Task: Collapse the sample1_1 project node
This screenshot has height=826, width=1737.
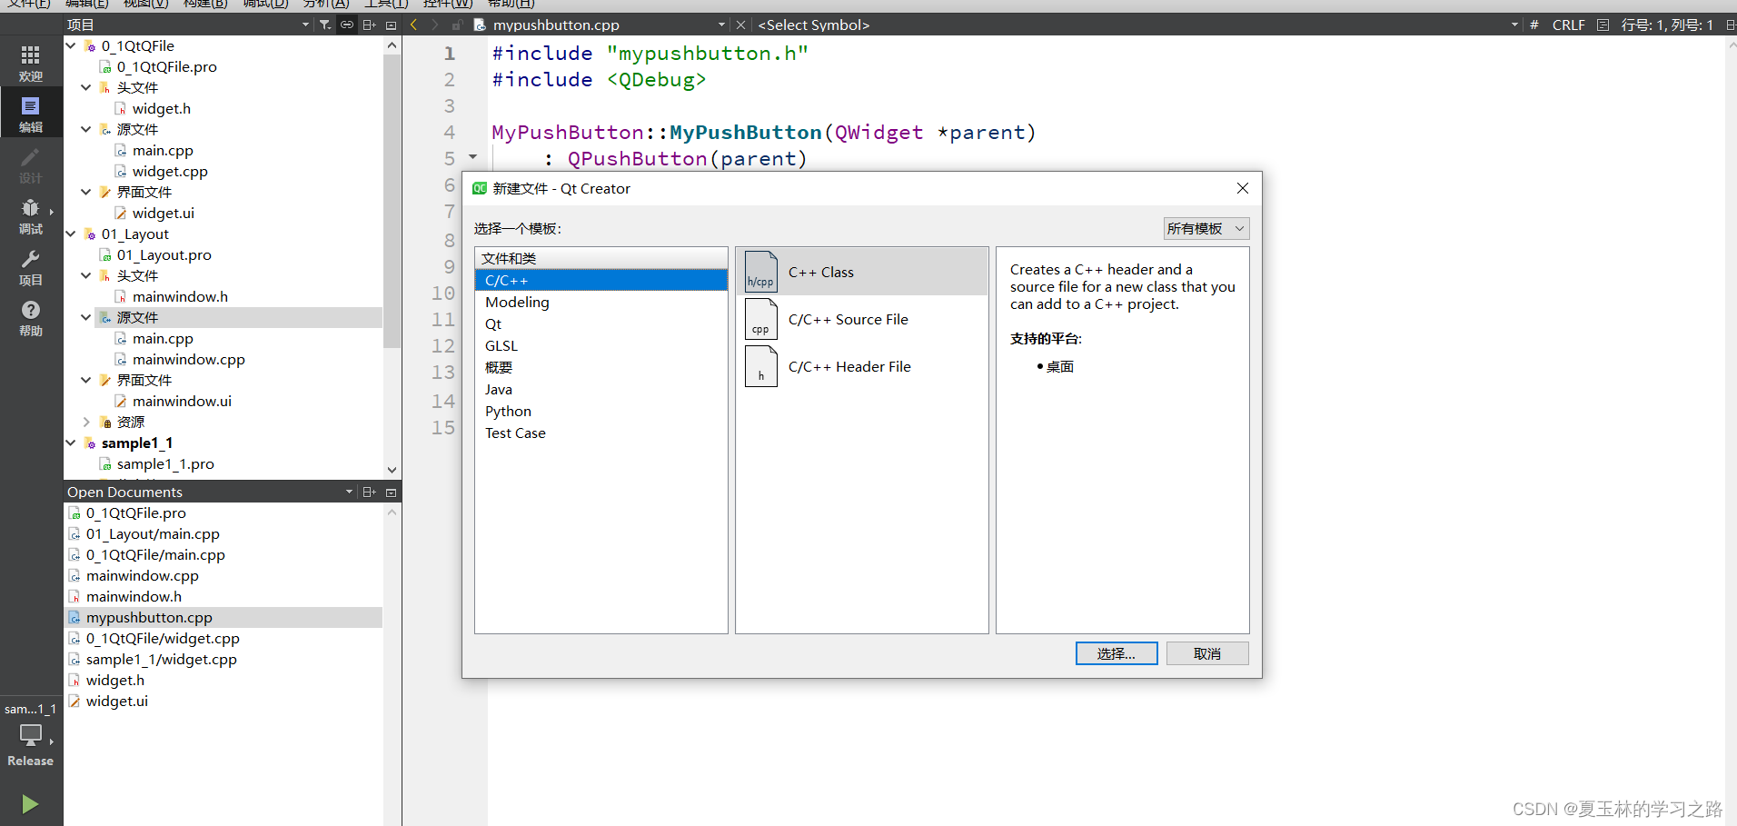Action: pyautogui.click(x=71, y=443)
